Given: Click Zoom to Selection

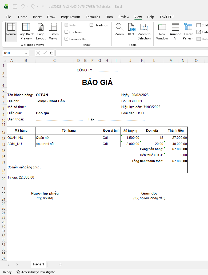Looking at the screenshot, I should tap(144, 32).
